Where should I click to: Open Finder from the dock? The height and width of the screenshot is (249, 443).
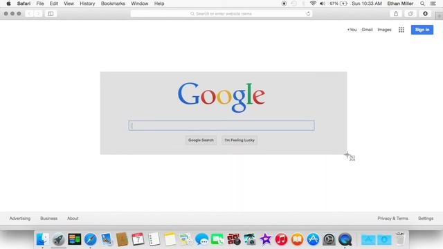pos(42,239)
